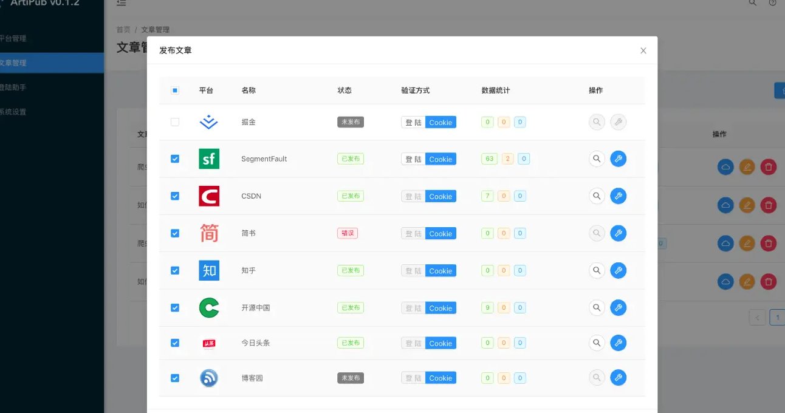Viewport: 785px width, 413px height.
Task: Select 登陆 verification for SegmentFault
Action: tap(413, 159)
